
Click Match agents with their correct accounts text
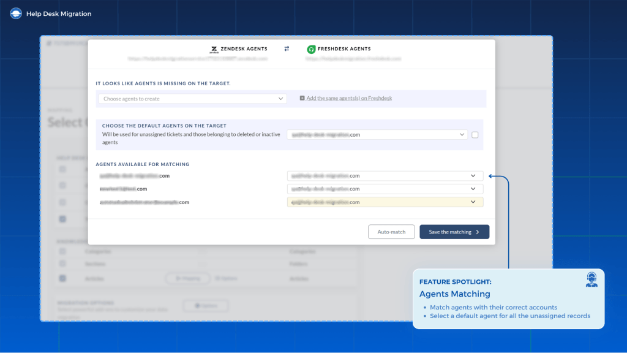click(494, 308)
